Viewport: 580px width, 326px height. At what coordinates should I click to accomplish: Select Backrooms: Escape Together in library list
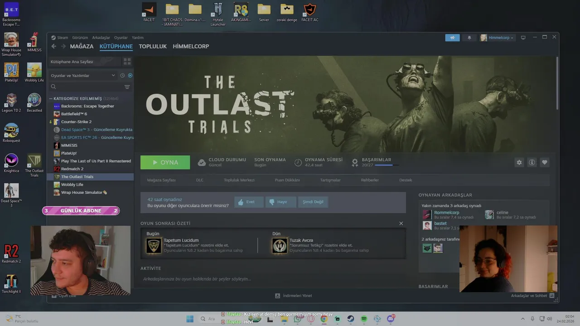click(91, 106)
